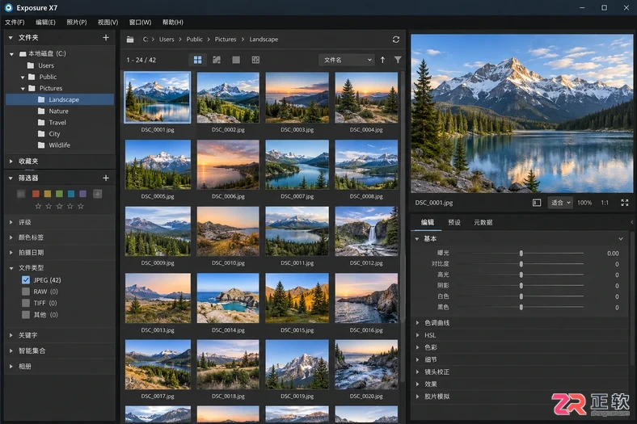This screenshot has height=424, width=637.
Task: Enter fullscreen preview with the expand icon
Action: pos(624,203)
